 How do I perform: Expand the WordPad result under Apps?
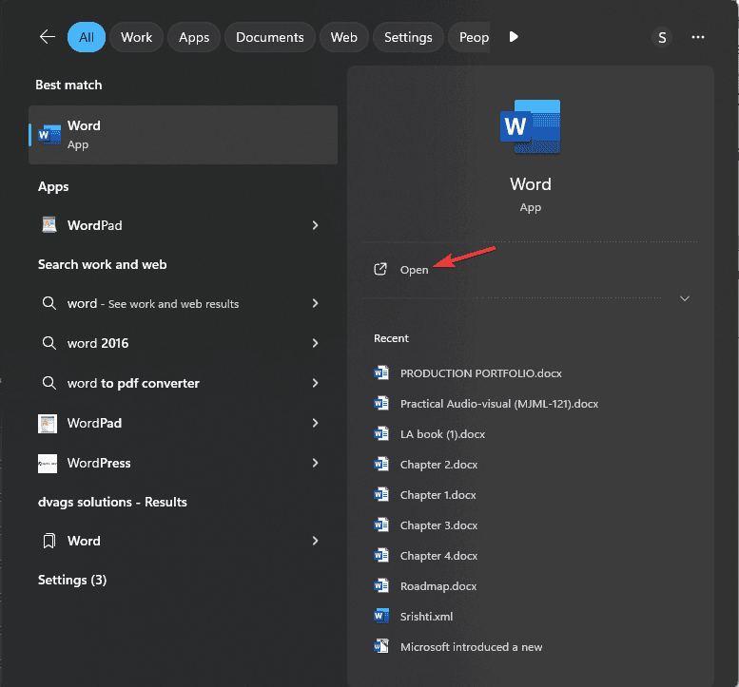click(x=315, y=225)
